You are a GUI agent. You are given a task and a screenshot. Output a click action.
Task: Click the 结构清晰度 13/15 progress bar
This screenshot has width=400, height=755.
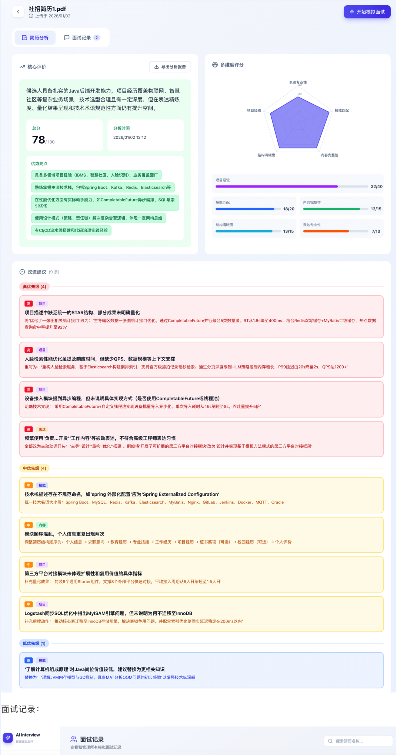(x=248, y=231)
